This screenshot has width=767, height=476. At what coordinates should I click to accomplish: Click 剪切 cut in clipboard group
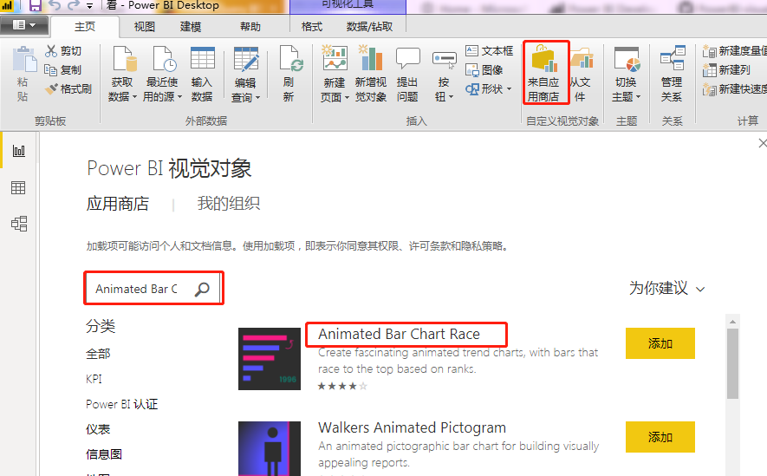(63, 51)
